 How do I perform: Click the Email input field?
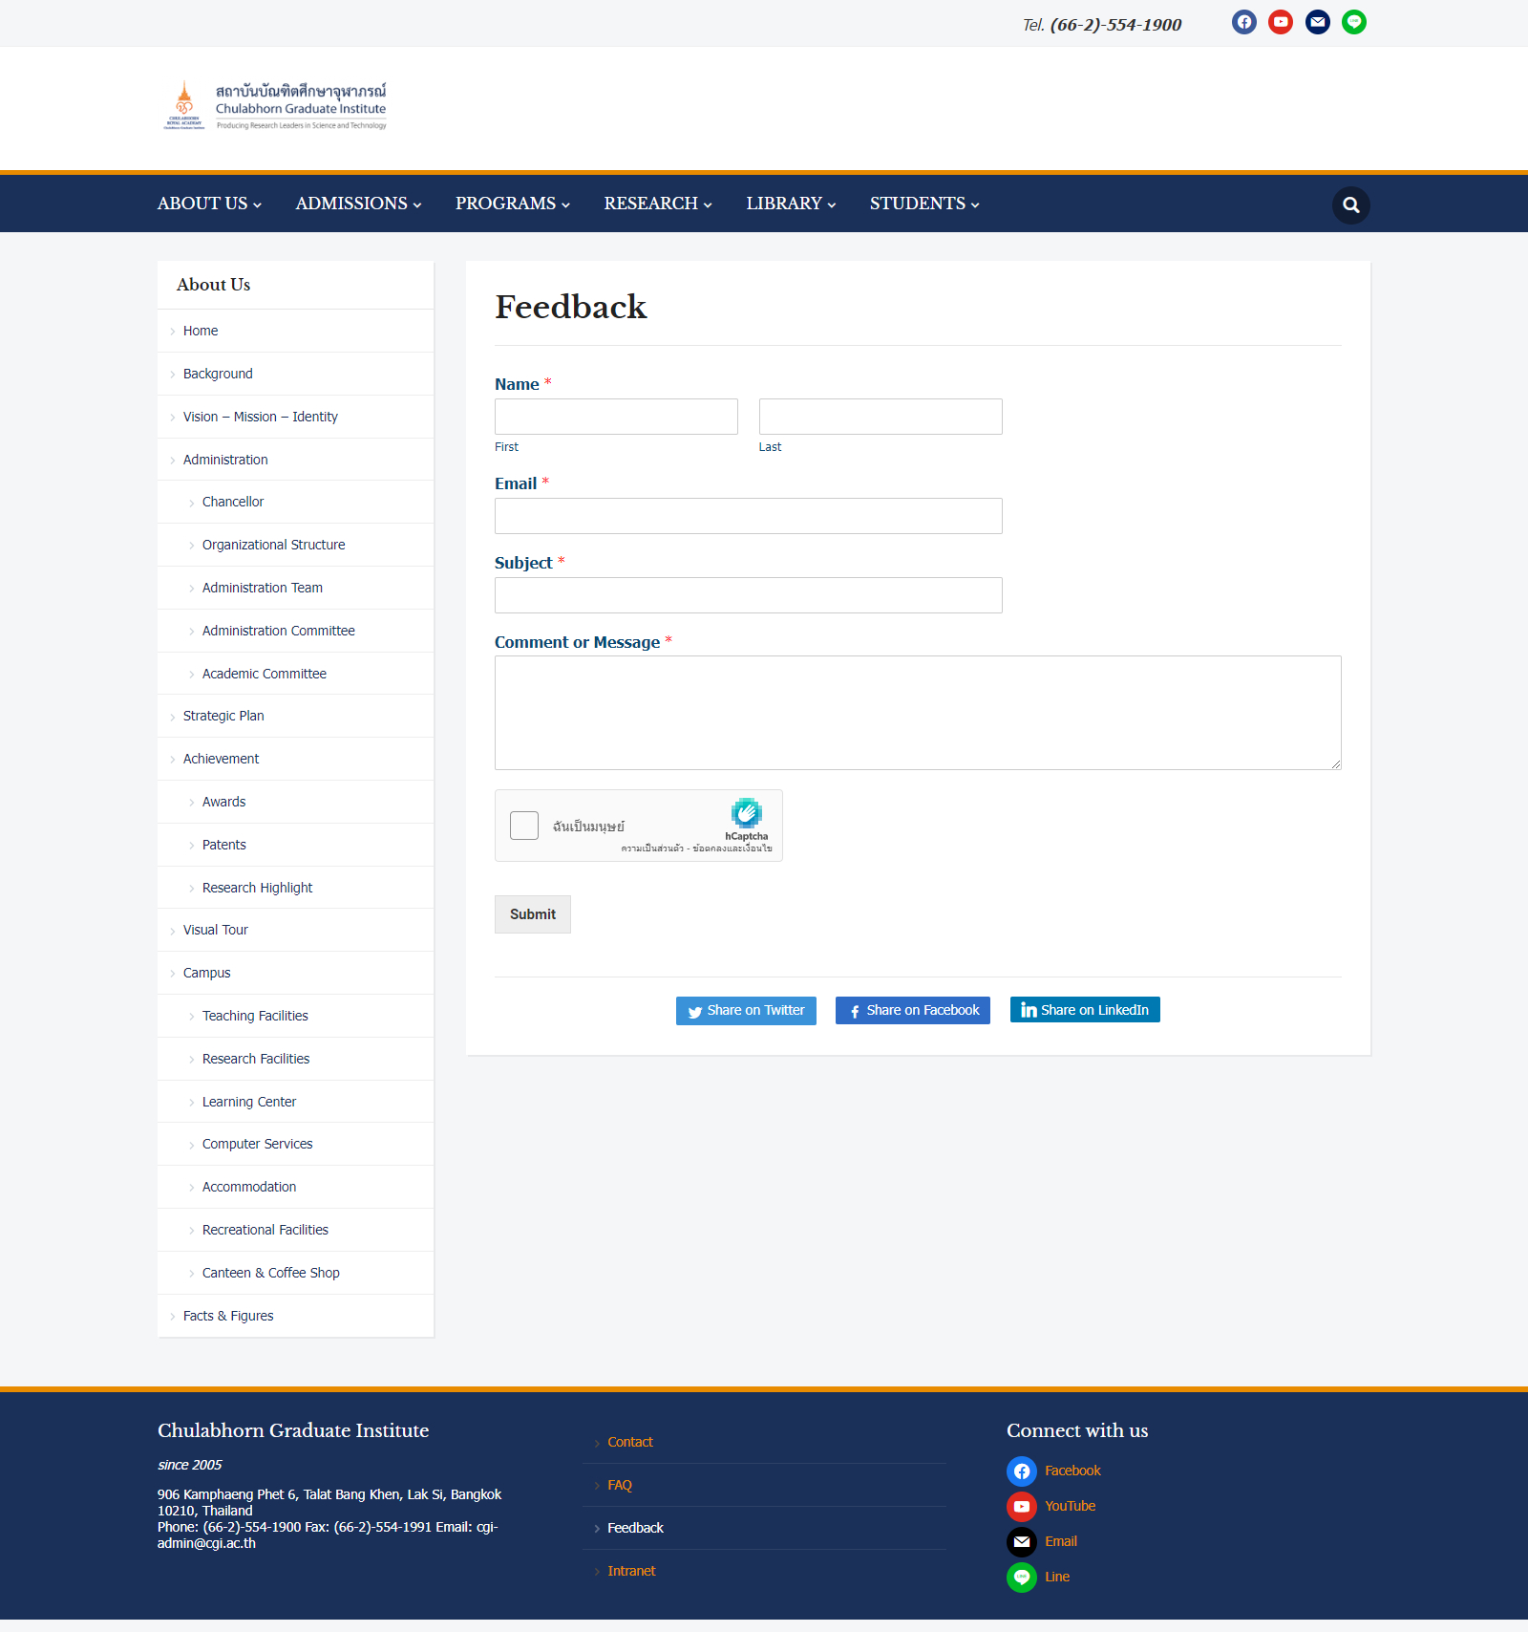[748, 516]
